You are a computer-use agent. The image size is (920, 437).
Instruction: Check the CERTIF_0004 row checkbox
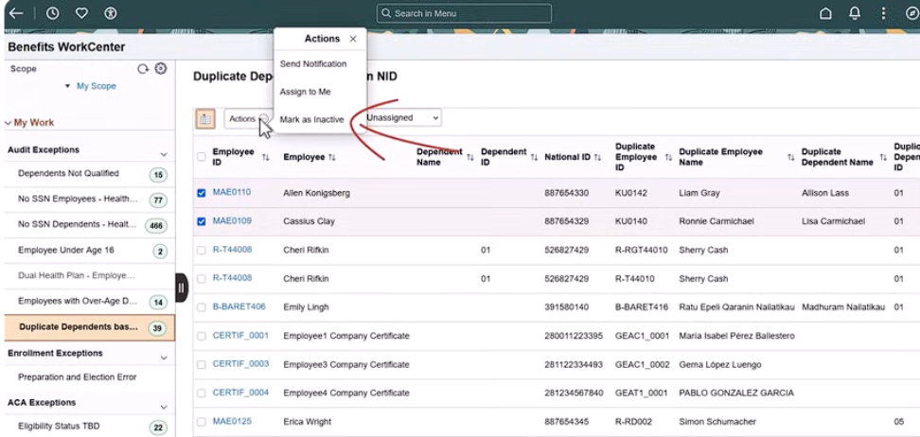pos(202,393)
